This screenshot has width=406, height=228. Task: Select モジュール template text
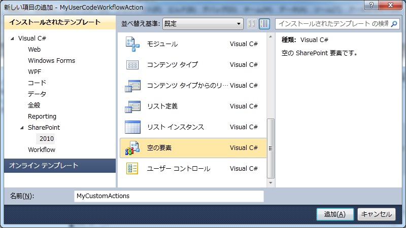(162, 44)
